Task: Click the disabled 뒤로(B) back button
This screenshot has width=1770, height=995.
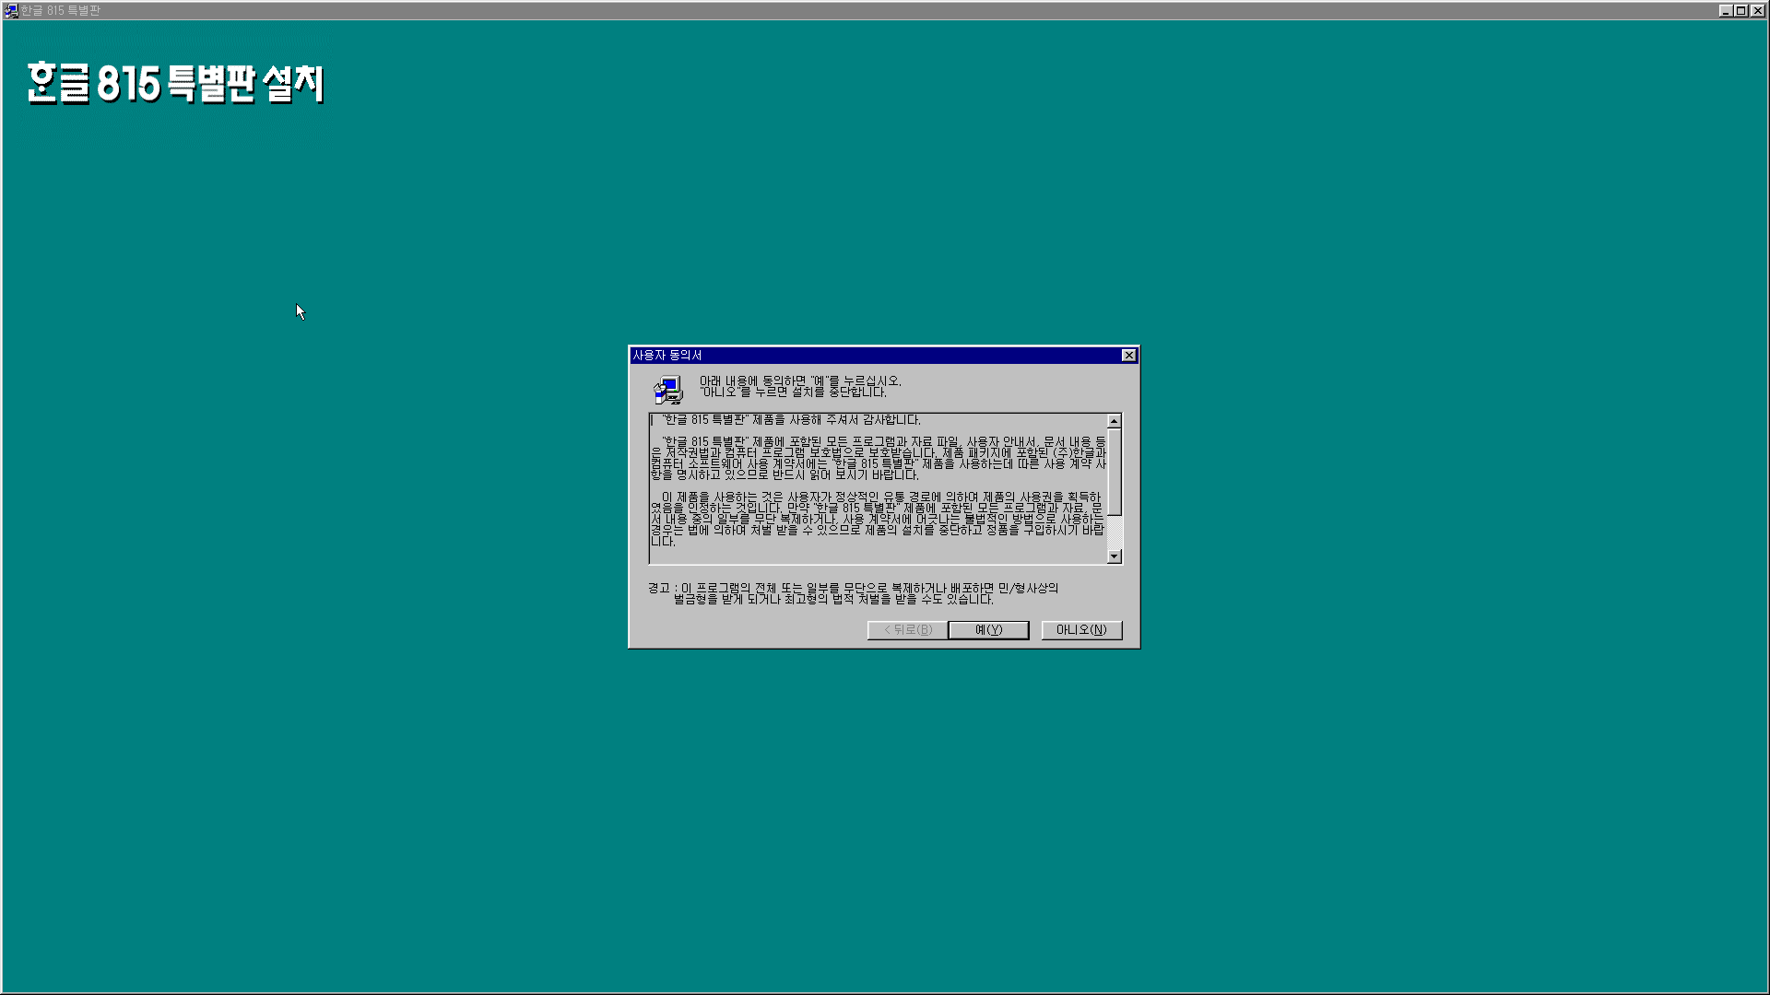Action: (908, 630)
